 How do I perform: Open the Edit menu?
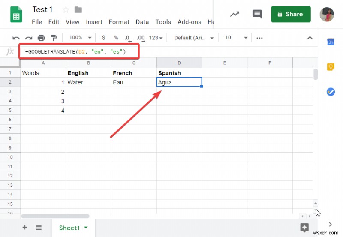(x=54, y=22)
